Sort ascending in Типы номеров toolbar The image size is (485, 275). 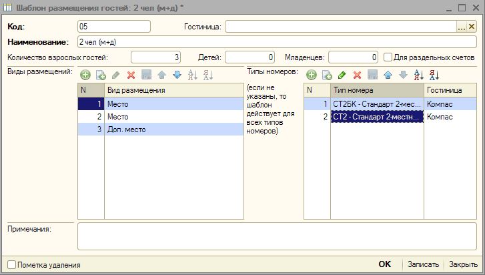419,75
